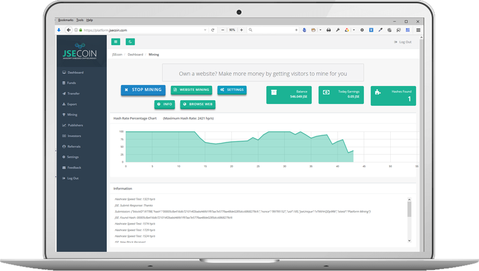Open the Help menu
This screenshot has height=271, width=479.
(x=89, y=20)
